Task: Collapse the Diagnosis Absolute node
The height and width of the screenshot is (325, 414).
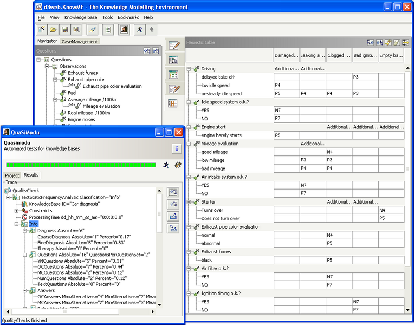Action: coord(25,231)
